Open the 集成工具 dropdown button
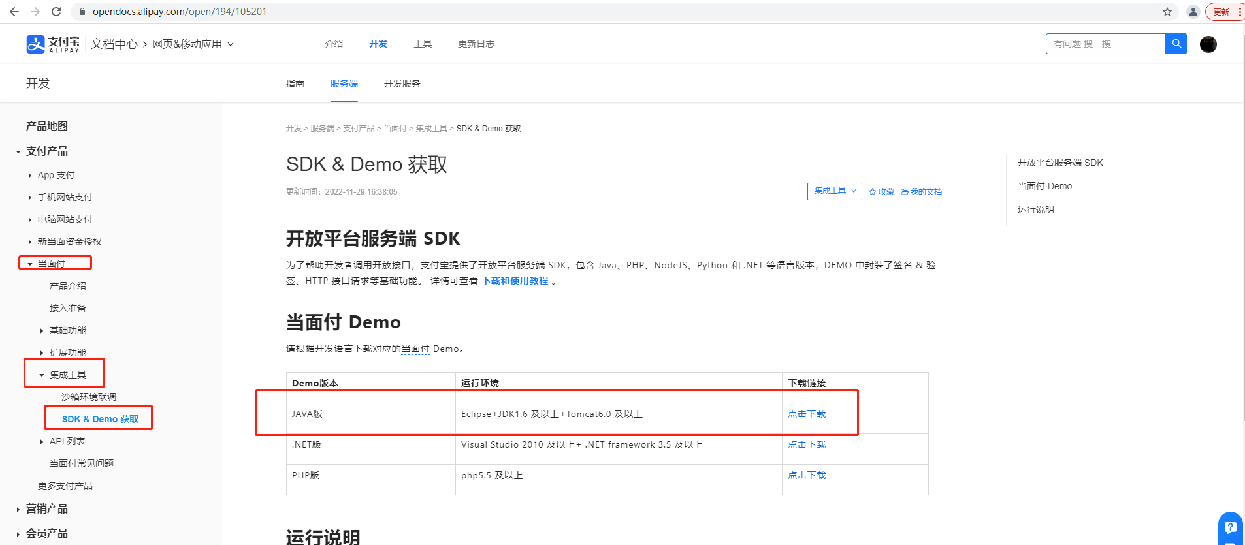 [x=835, y=191]
